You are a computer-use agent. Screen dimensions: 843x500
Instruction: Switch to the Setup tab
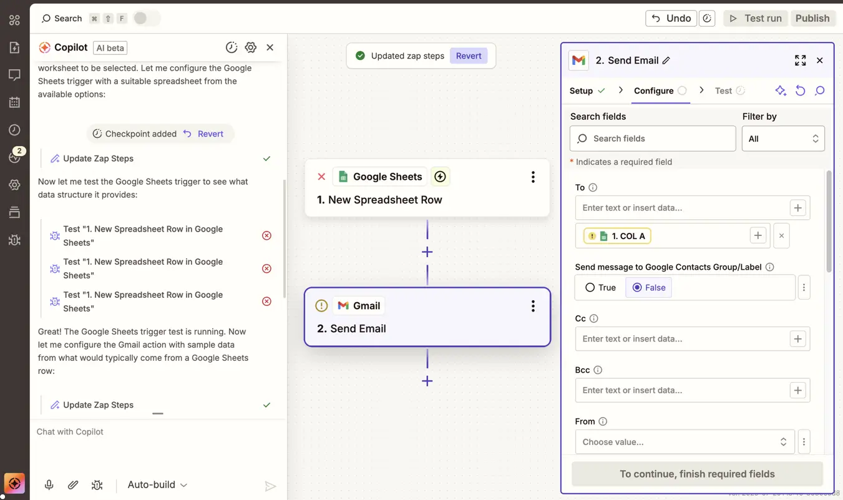click(x=582, y=91)
